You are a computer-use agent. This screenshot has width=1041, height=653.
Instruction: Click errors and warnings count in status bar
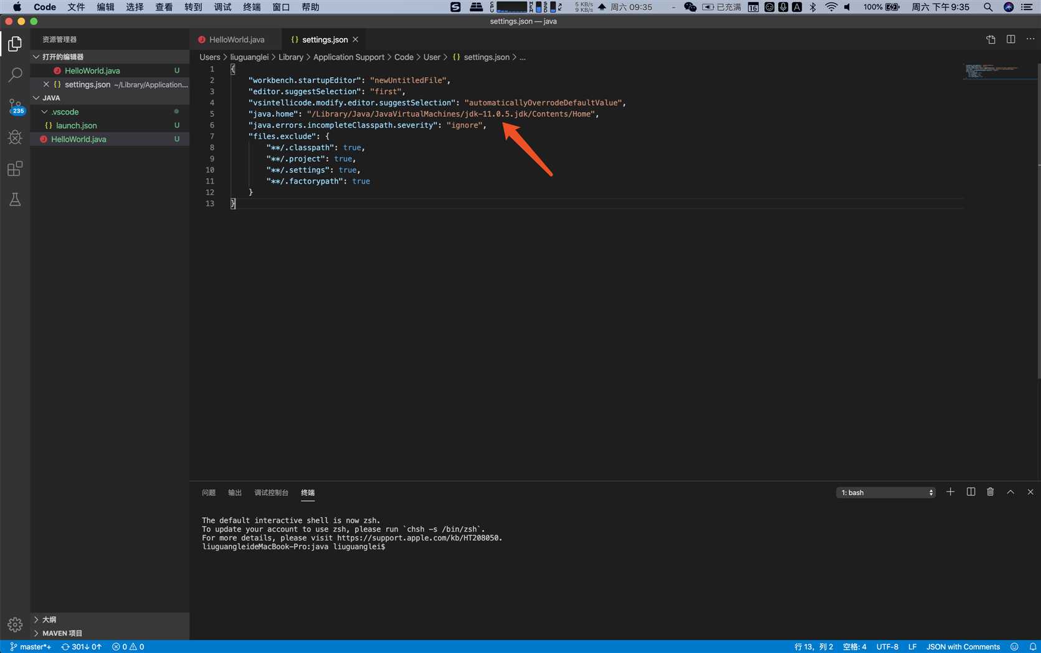(x=128, y=647)
